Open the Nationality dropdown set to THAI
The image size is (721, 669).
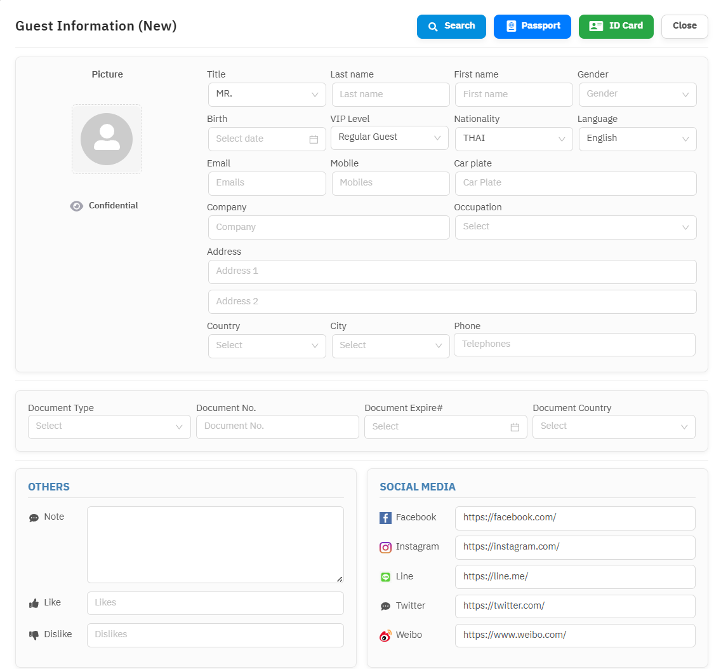[513, 139]
